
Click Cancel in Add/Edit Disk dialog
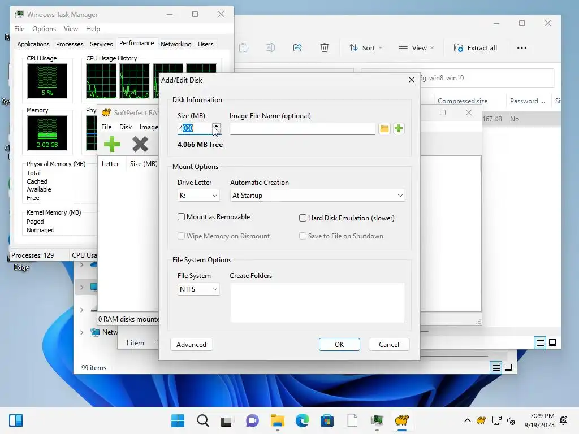click(x=389, y=344)
